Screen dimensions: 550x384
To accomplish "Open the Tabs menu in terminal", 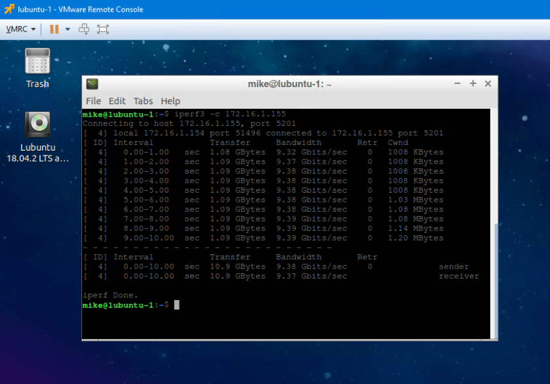I will (143, 101).
